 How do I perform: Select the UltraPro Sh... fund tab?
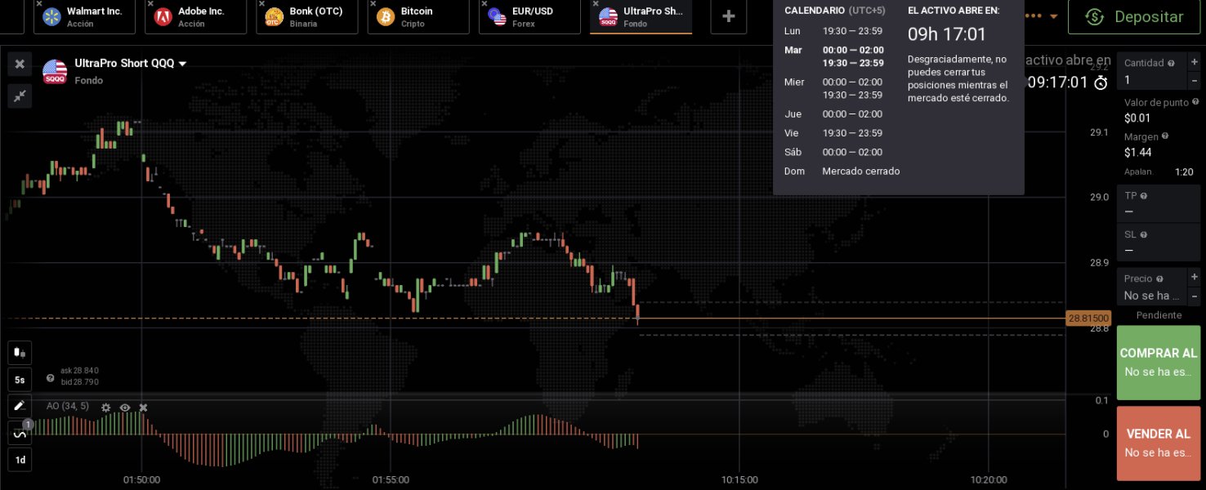tap(641, 16)
